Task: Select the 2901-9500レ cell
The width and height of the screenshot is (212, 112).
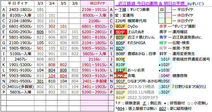Action: coord(21,81)
